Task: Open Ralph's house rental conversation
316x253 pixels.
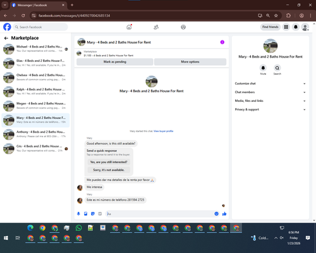Action: coord(35,92)
